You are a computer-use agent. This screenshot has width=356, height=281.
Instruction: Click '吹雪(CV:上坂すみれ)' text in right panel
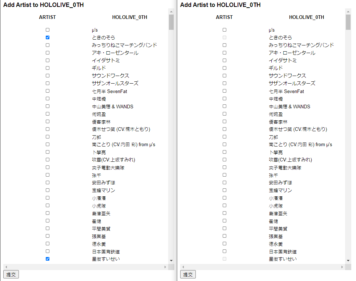pyautogui.click(x=290, y=160)
